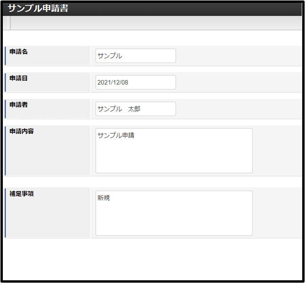Click the 申請者 row label
305x283 pixels.
(18, 105)
